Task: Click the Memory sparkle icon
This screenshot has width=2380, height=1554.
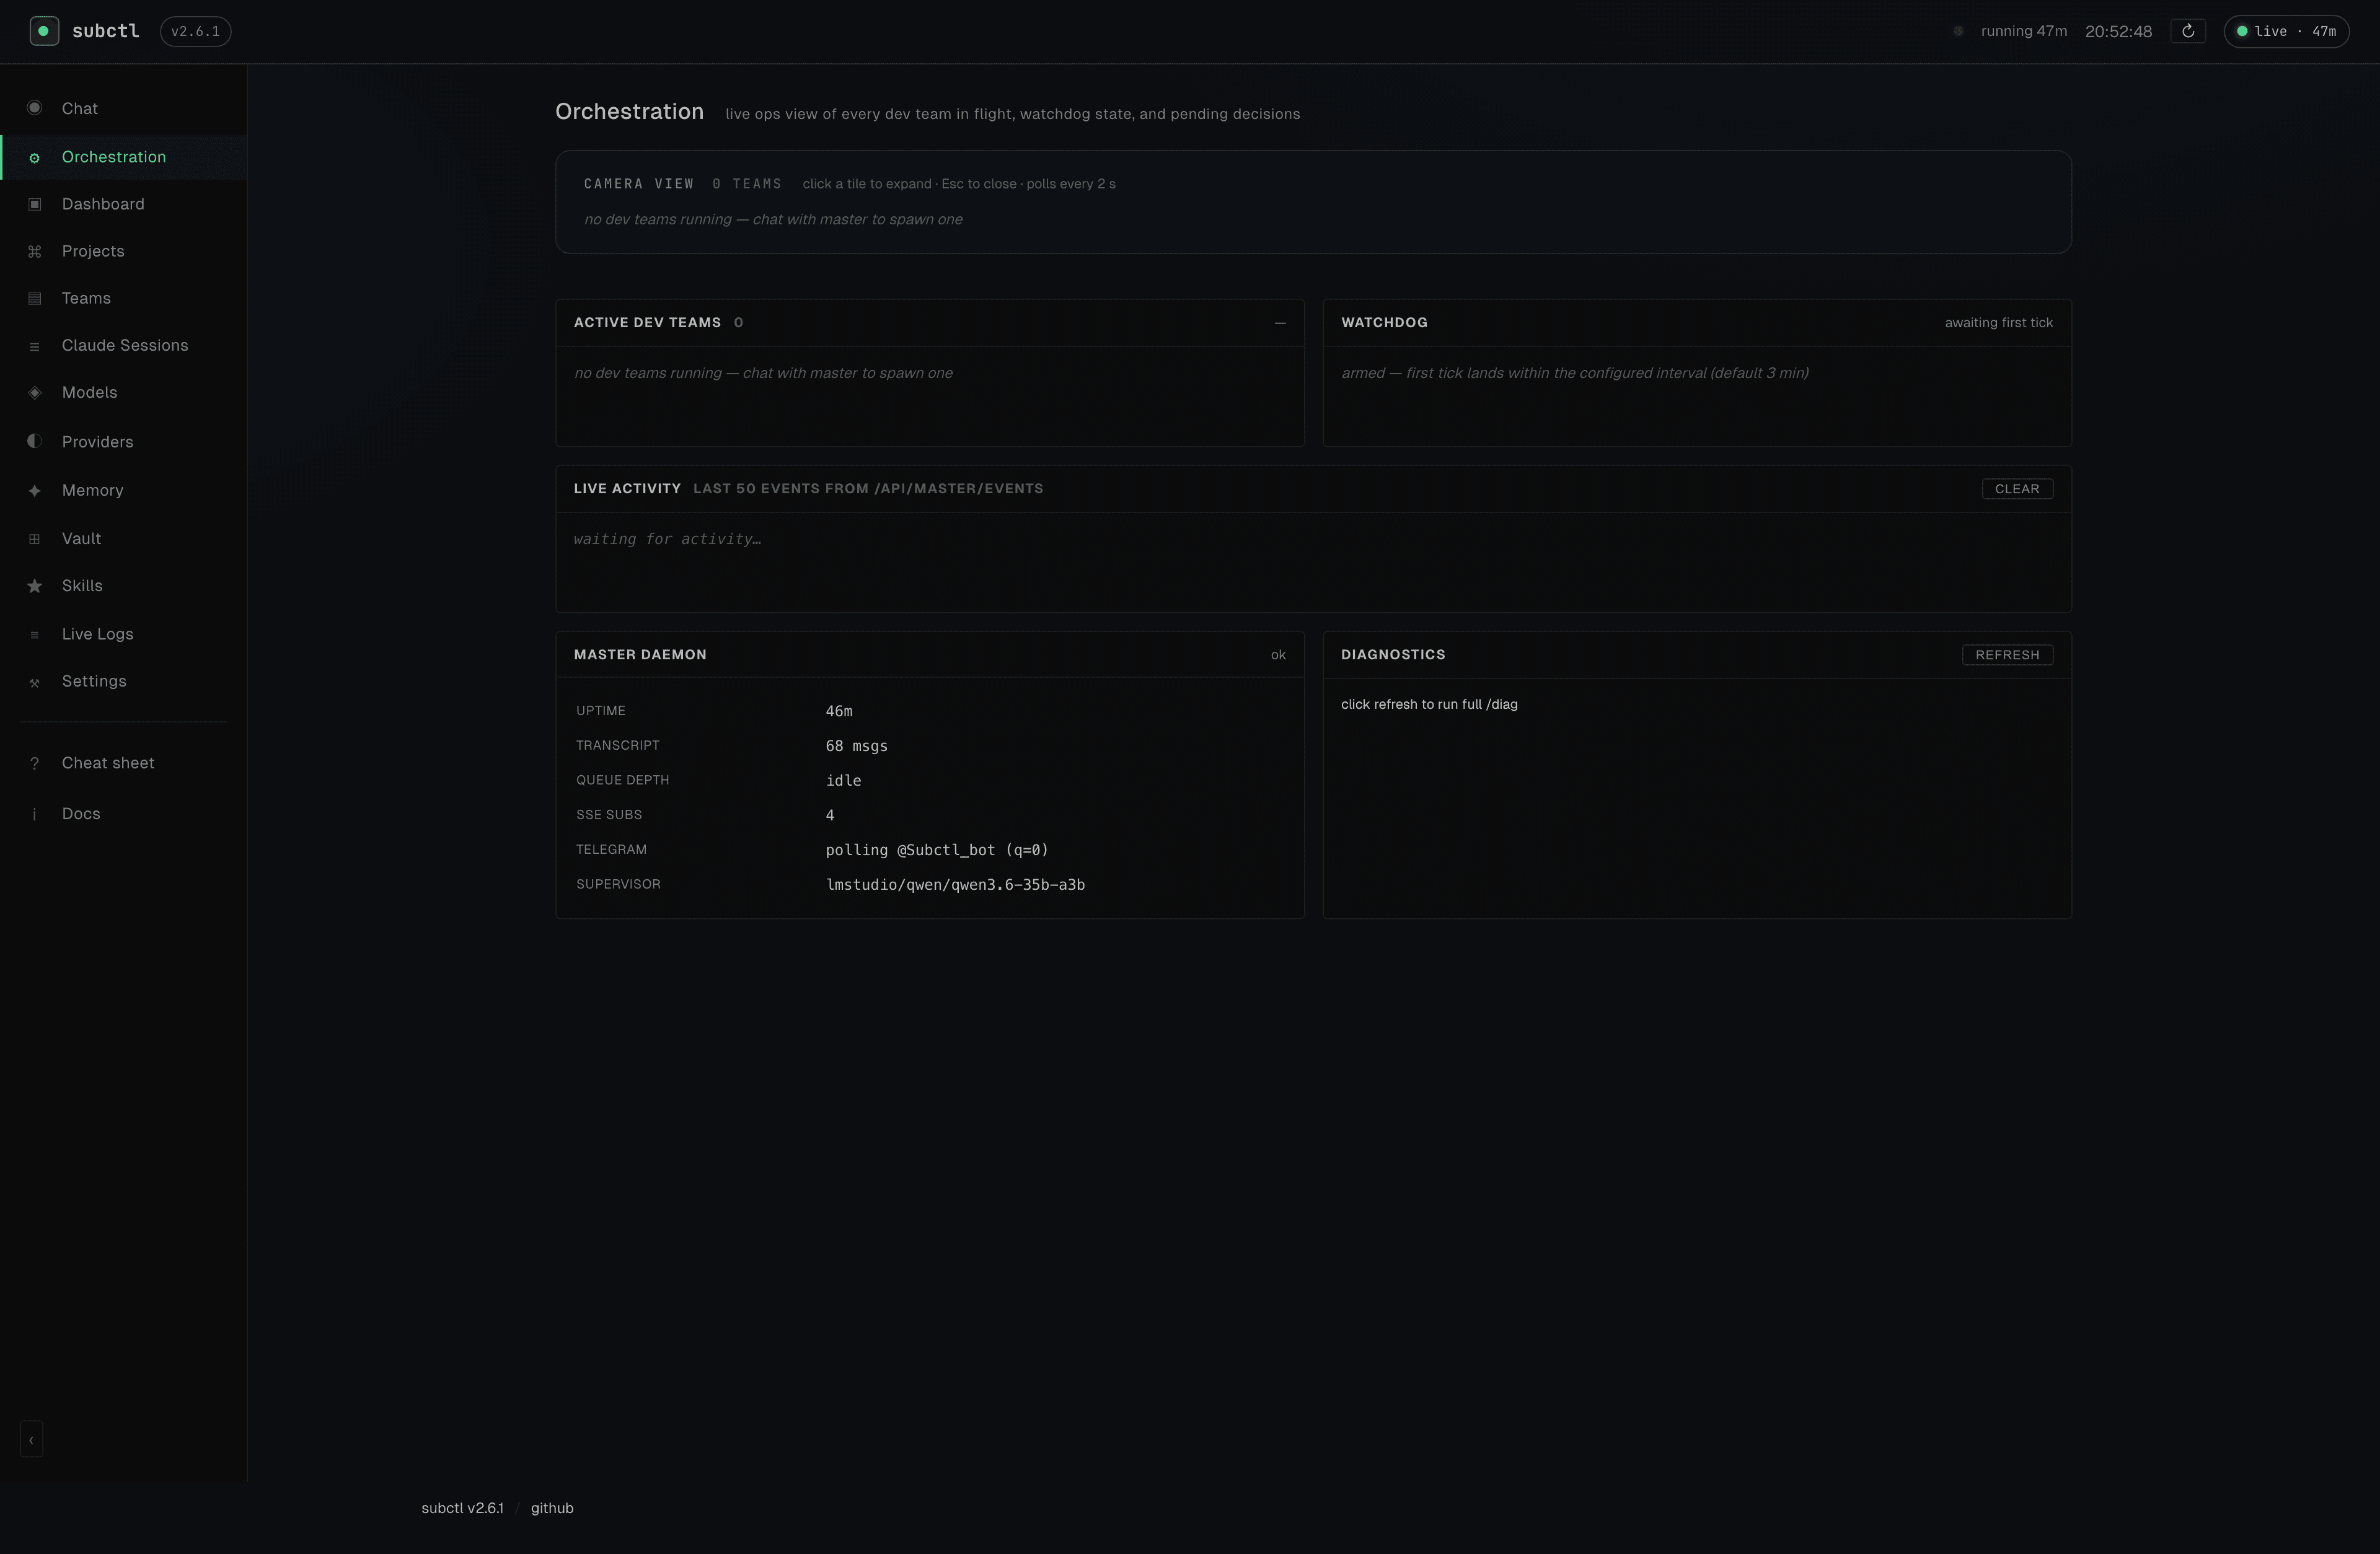Action: (35, 491)
